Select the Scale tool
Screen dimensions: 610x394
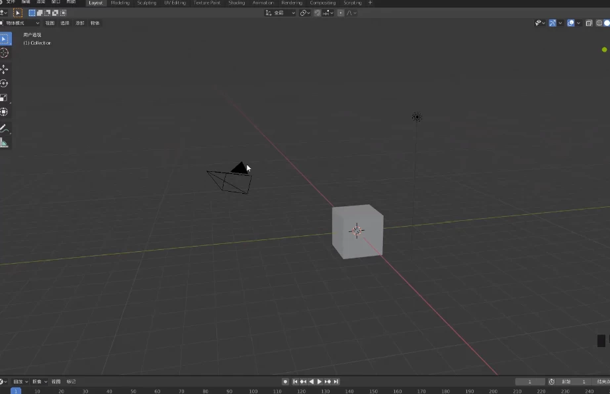[x=5, y=98]
